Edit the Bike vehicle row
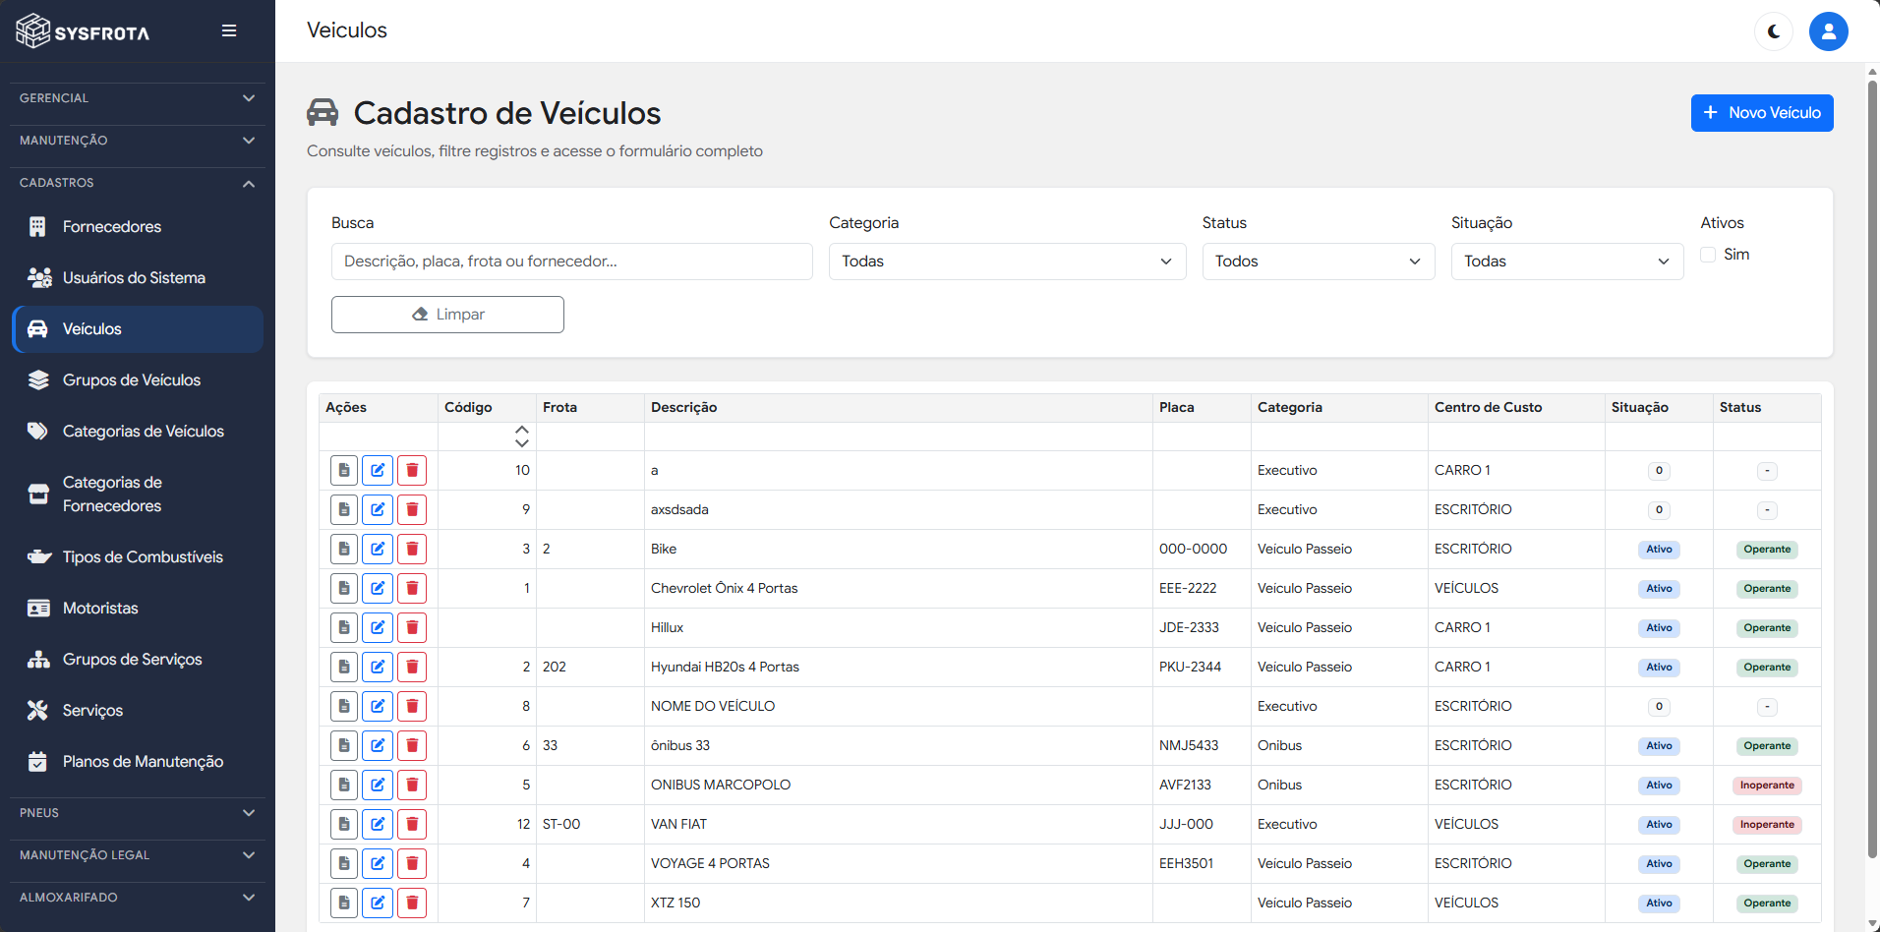Viewport: 1880px width, 932px height. tap(378, 550)
